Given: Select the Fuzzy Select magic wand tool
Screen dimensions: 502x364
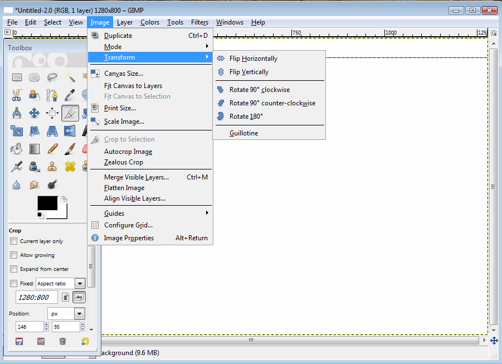Looking at the screenshot, I should [70, 77].
